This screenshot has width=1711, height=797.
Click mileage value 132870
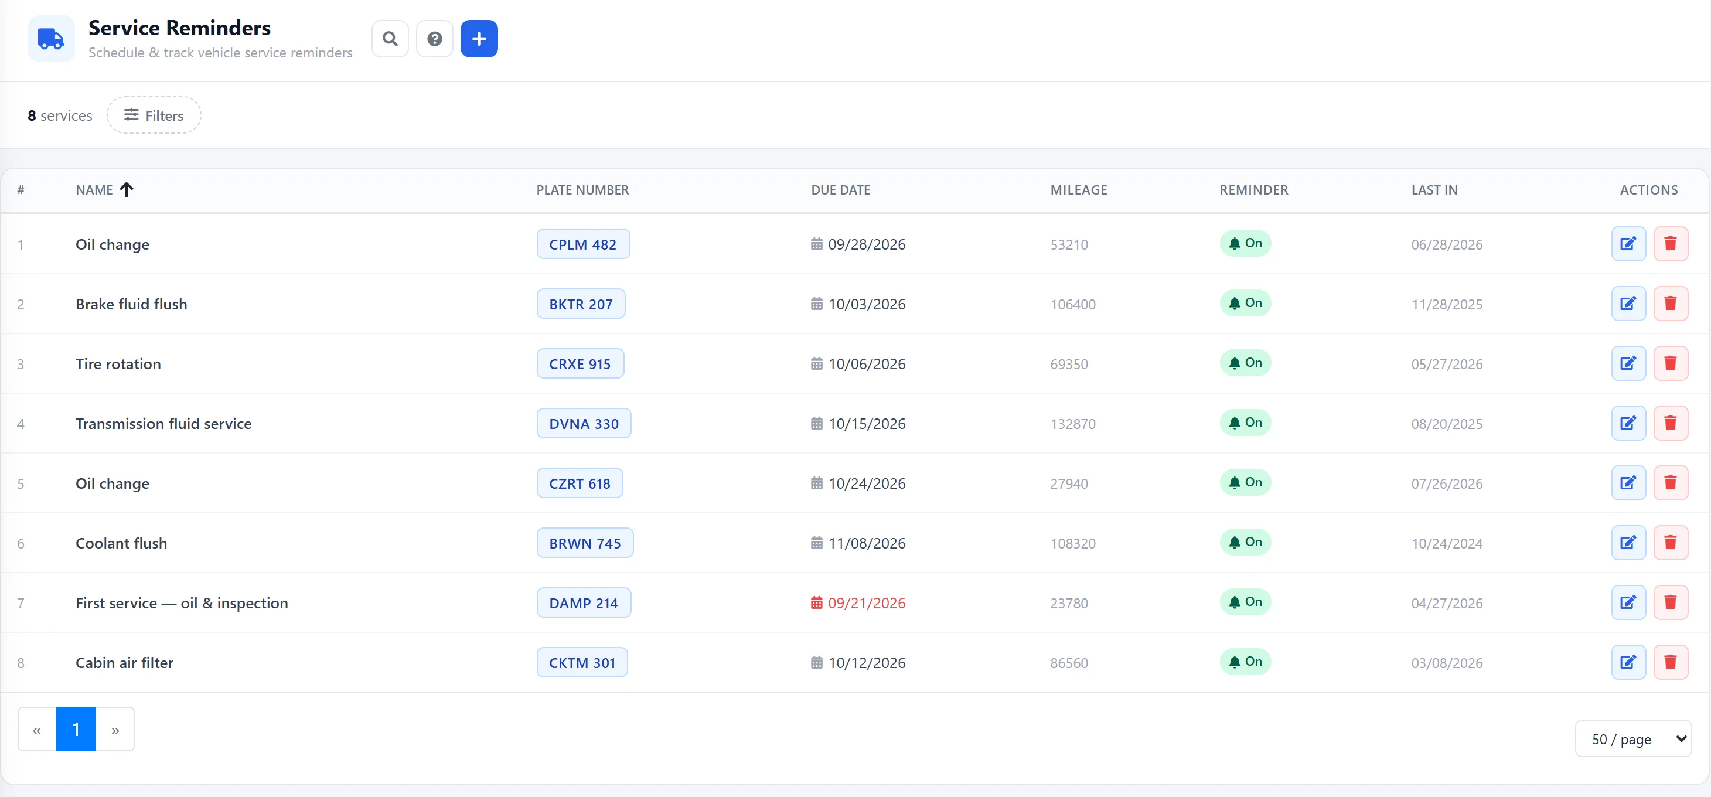click(1073, 424)
